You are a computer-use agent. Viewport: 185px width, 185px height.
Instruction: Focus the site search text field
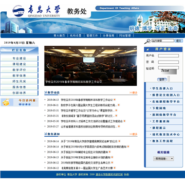click(x=163, y=41)
